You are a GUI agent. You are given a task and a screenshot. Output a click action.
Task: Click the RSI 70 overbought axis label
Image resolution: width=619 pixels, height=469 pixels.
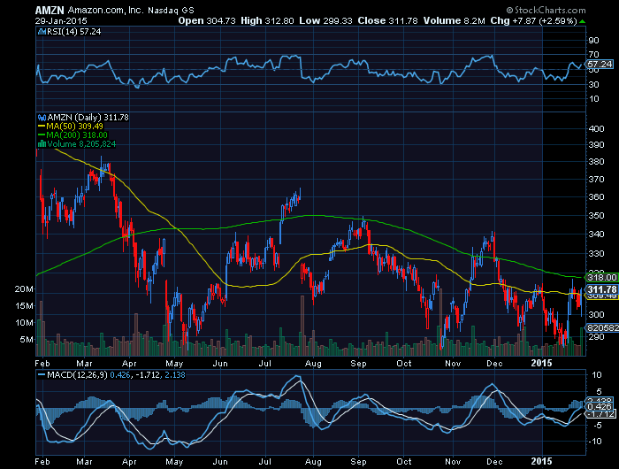(x=593, y=55)
